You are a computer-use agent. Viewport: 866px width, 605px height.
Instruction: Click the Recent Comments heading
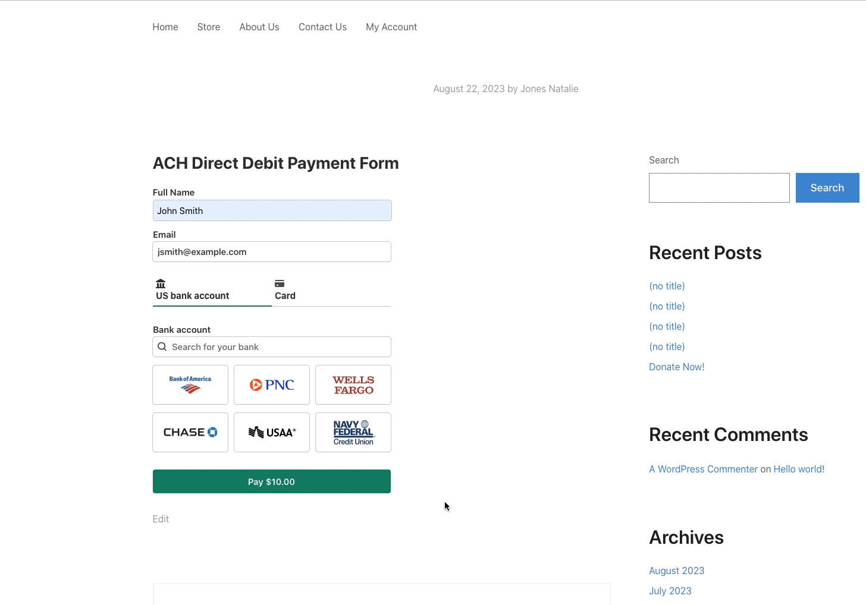click(x=729, y=434)
